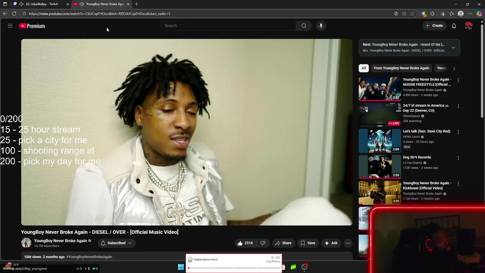Open browser profile avatar
Screen dimensions: 485x273
[x=461, y=14]
